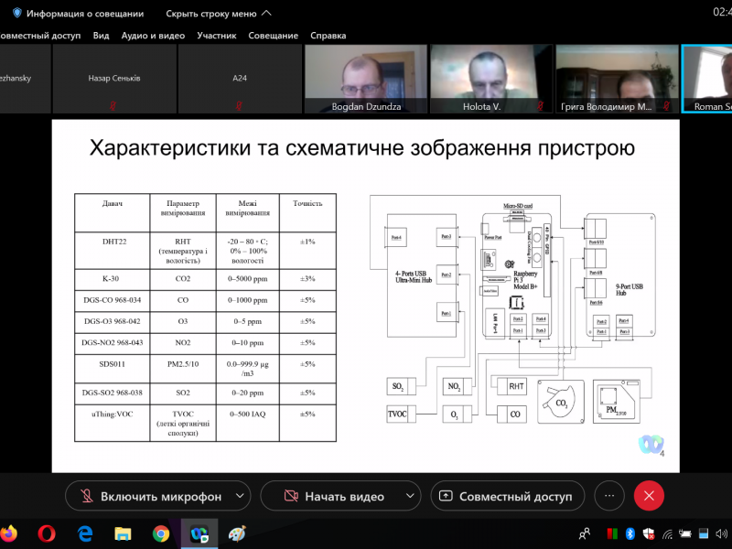
Task: Open video options dropdown arrow
Action: pos(408,496)
